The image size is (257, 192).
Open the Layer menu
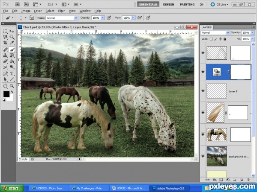pos(38,11)
